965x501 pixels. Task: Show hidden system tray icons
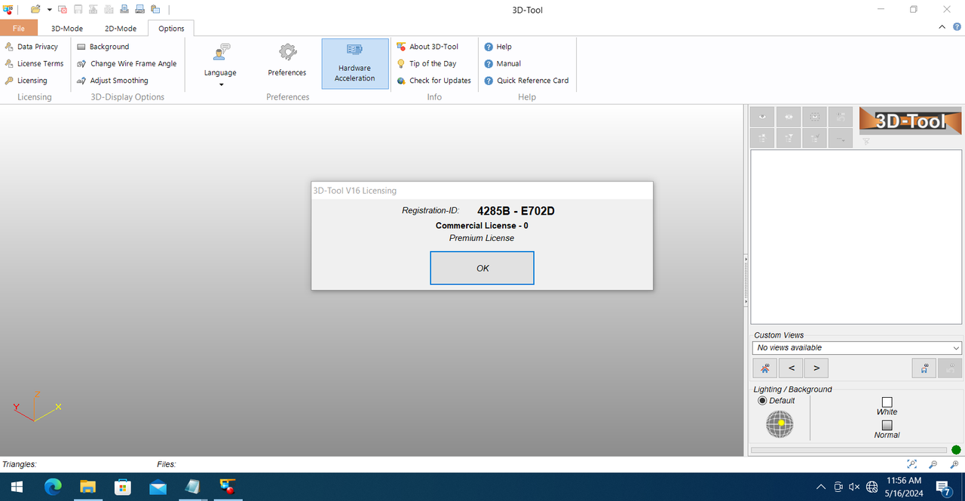click(821, 487)
